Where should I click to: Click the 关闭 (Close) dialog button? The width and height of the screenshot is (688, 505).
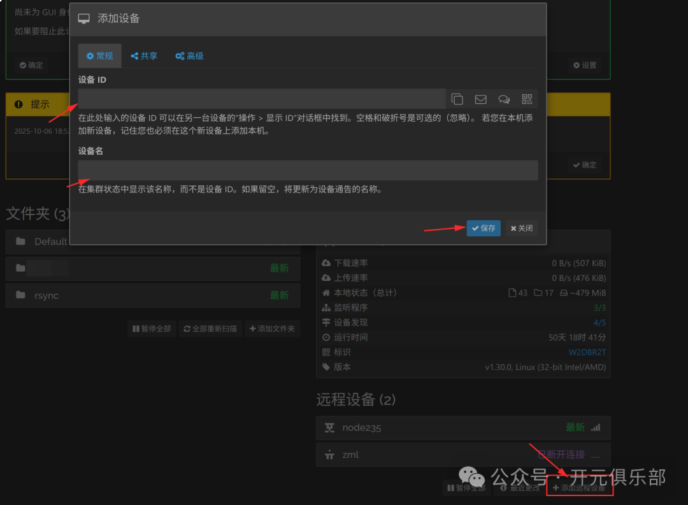tap(521, 228)
